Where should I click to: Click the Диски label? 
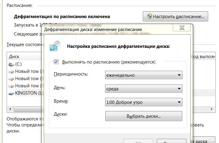[61, 114]
